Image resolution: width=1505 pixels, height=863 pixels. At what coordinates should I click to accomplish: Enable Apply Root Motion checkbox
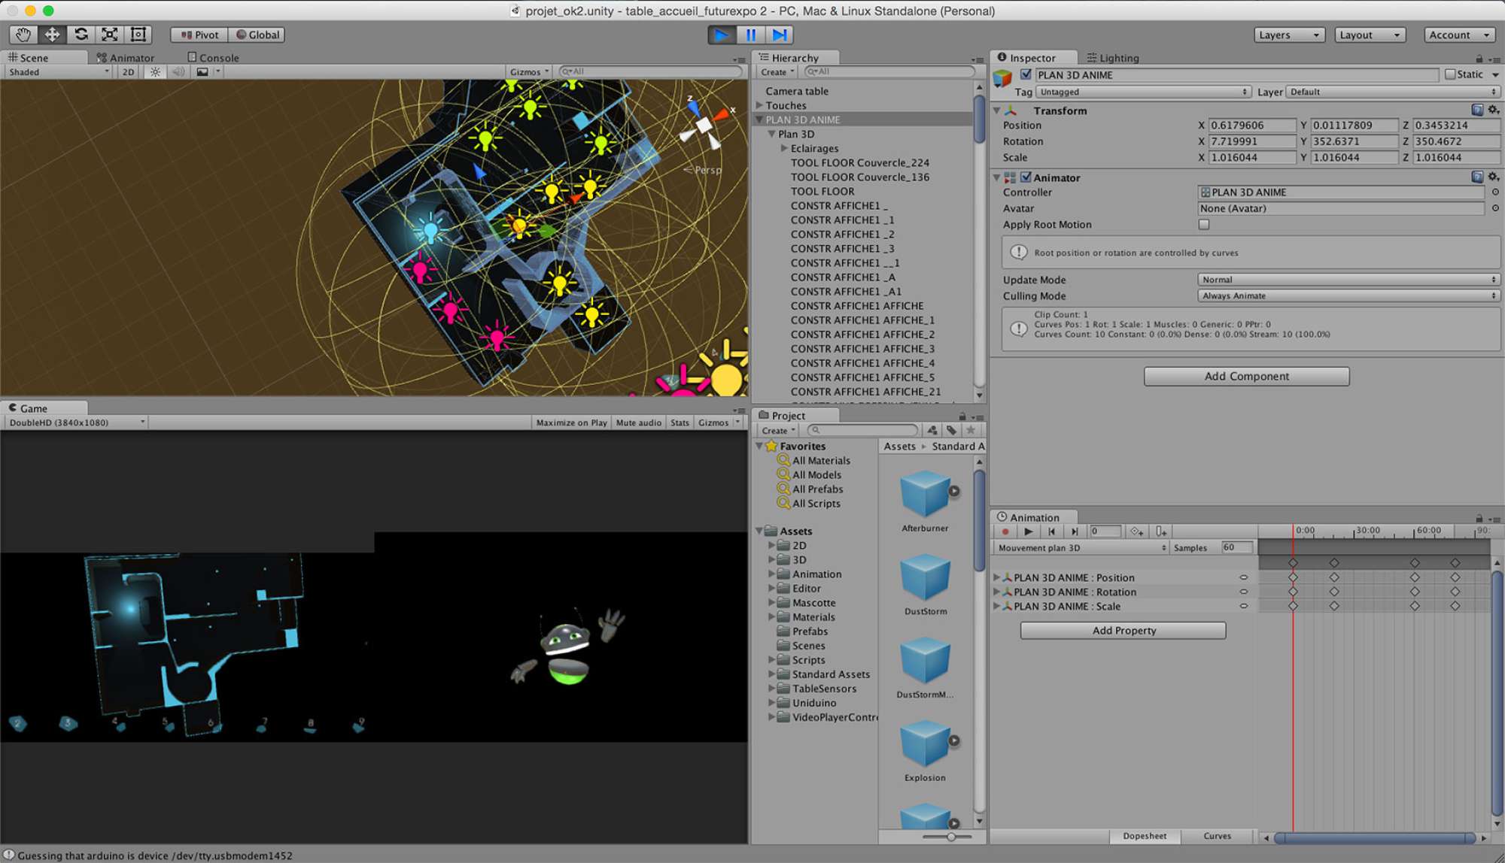tap(1204, 225)
